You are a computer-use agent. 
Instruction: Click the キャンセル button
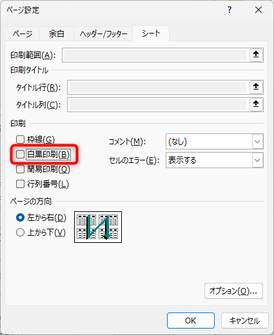click(x=244, y=321)
